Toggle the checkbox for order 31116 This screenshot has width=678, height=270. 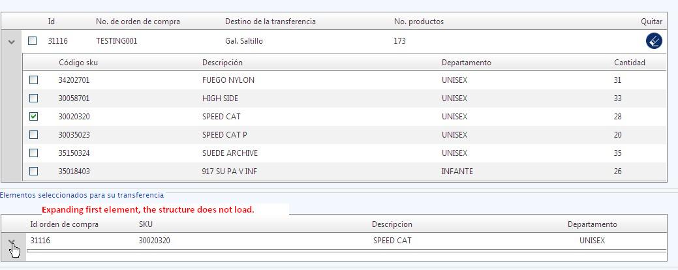(x=33, y=41)
